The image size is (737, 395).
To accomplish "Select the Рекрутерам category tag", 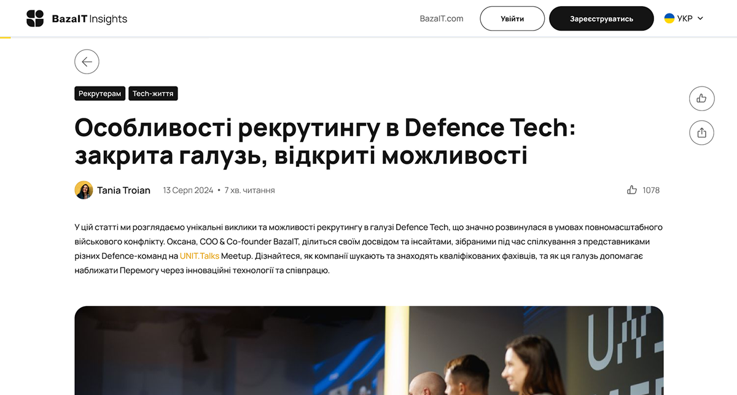I will click(x=100, y=94).
